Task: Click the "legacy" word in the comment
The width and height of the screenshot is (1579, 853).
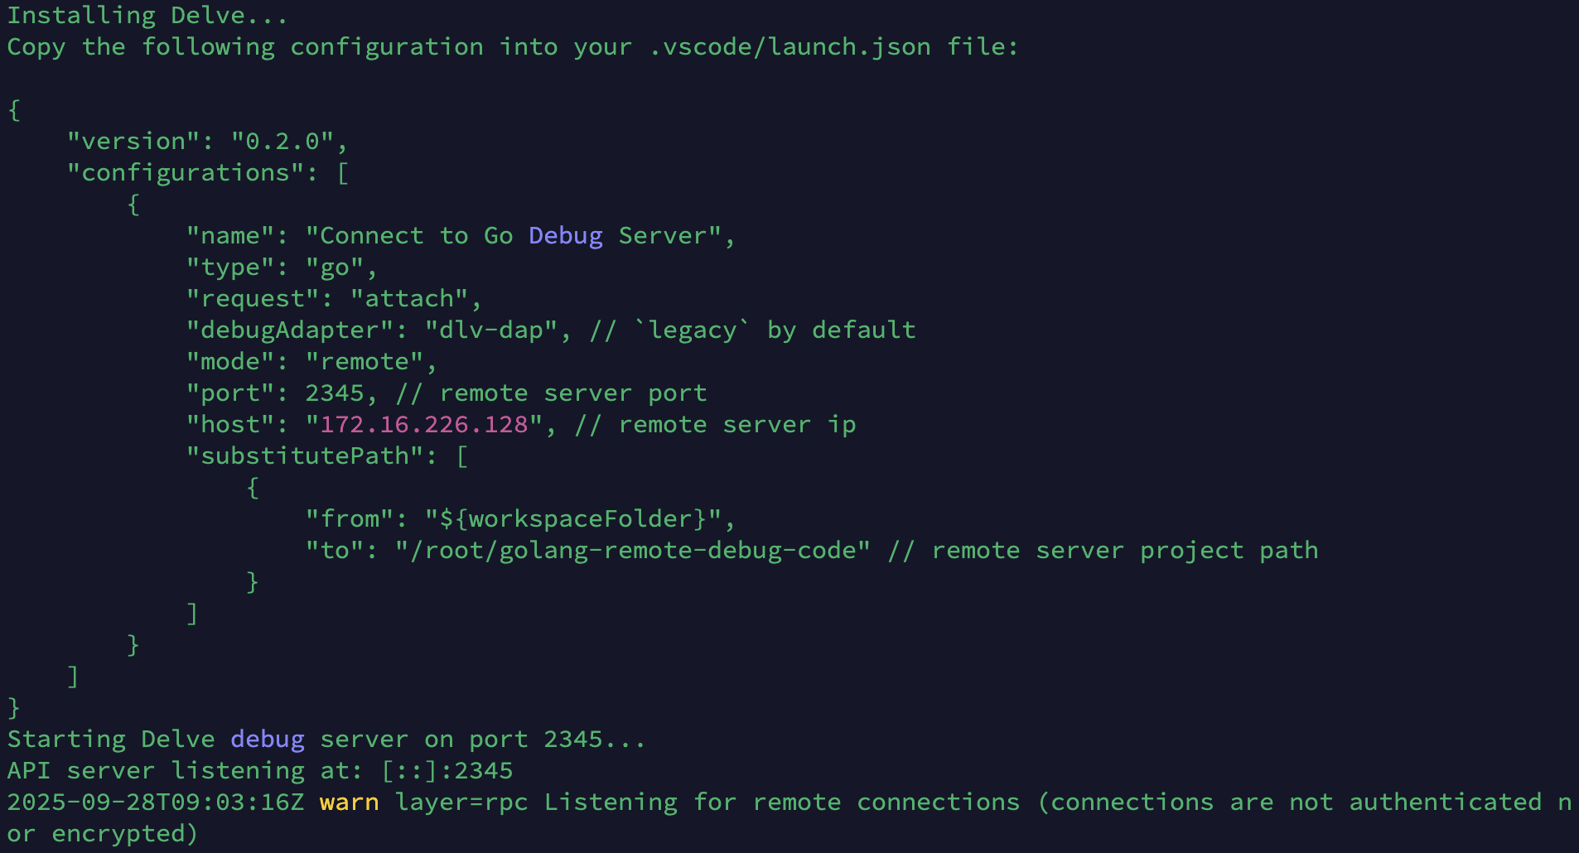Action: 692,330
